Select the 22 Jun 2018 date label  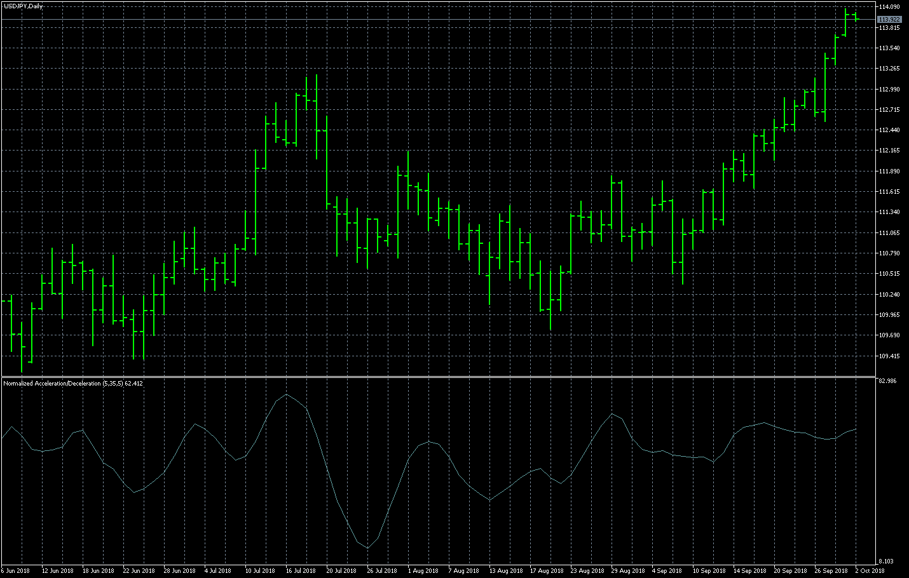point(139,570)
